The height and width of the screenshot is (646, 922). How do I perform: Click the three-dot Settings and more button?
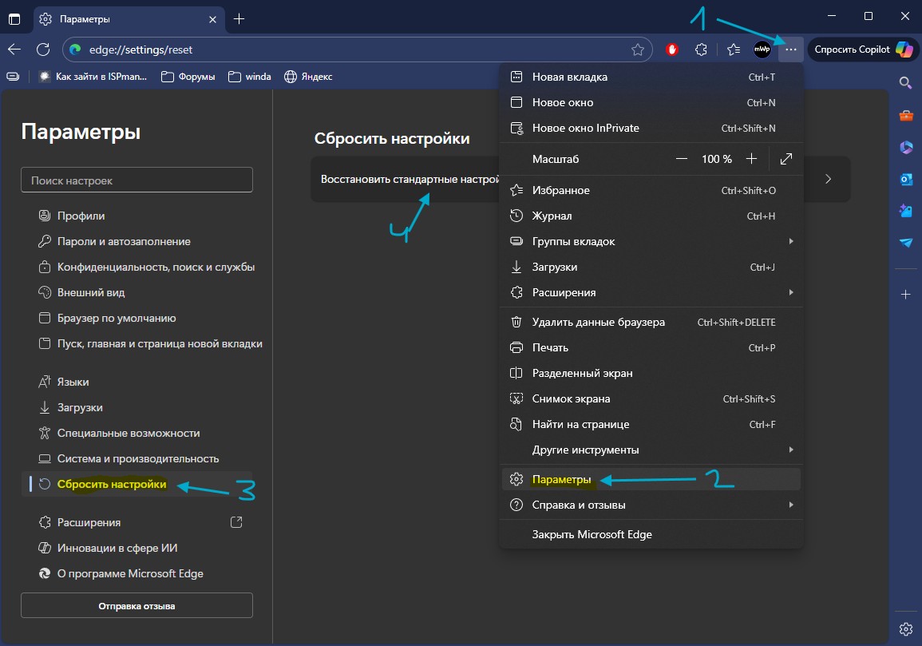(791, 50)
